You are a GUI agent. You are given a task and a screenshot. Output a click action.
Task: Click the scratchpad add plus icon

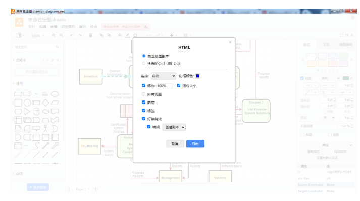(48, 60)
